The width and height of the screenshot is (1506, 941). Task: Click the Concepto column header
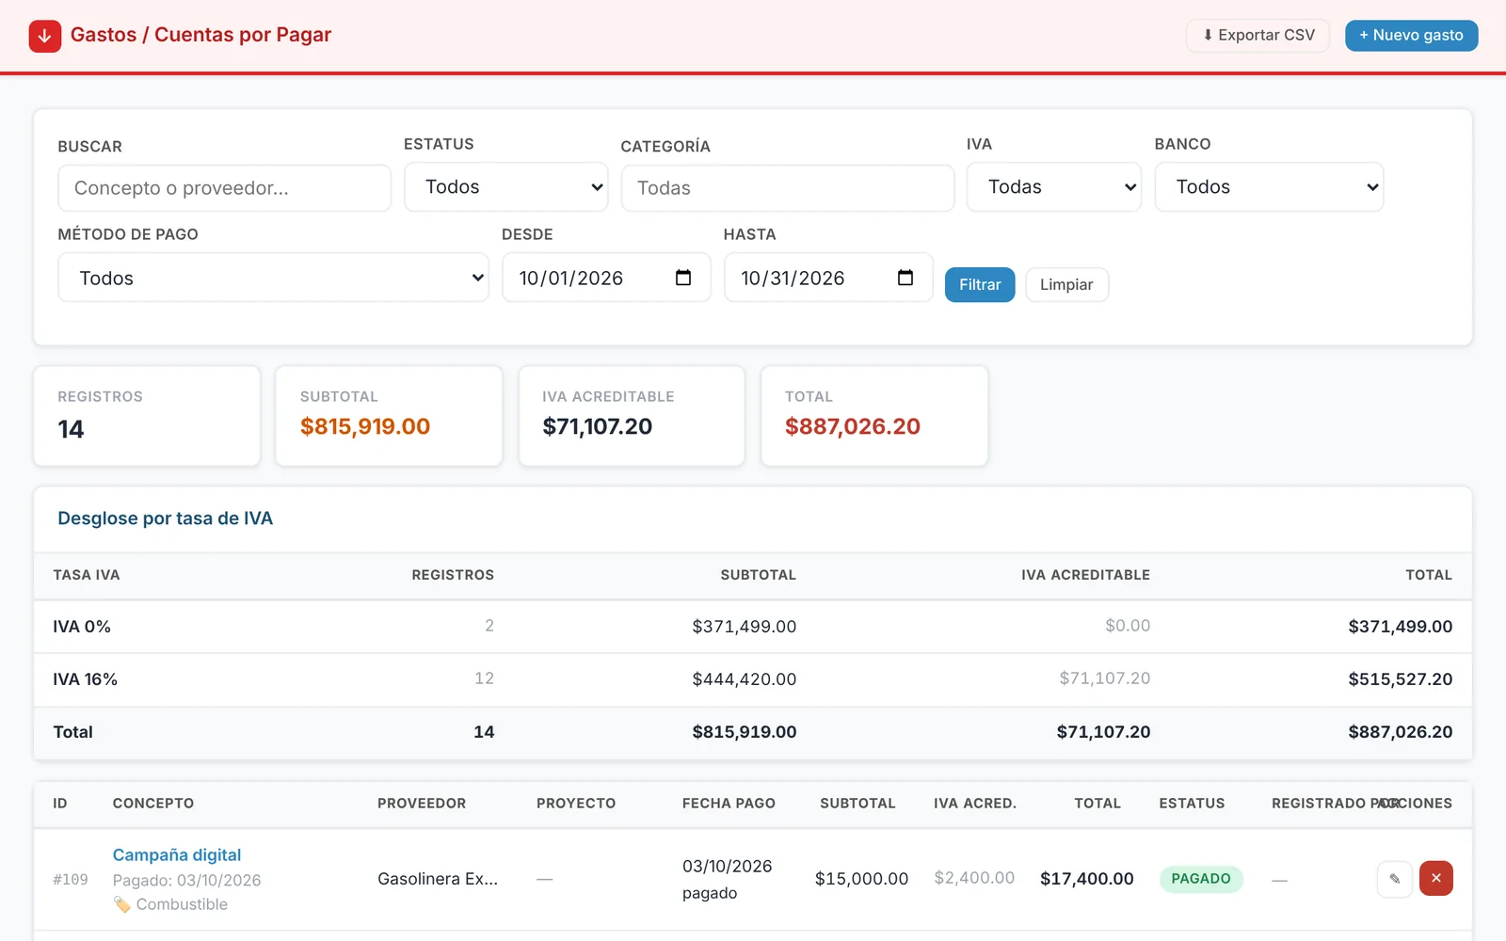pos(153,804)
